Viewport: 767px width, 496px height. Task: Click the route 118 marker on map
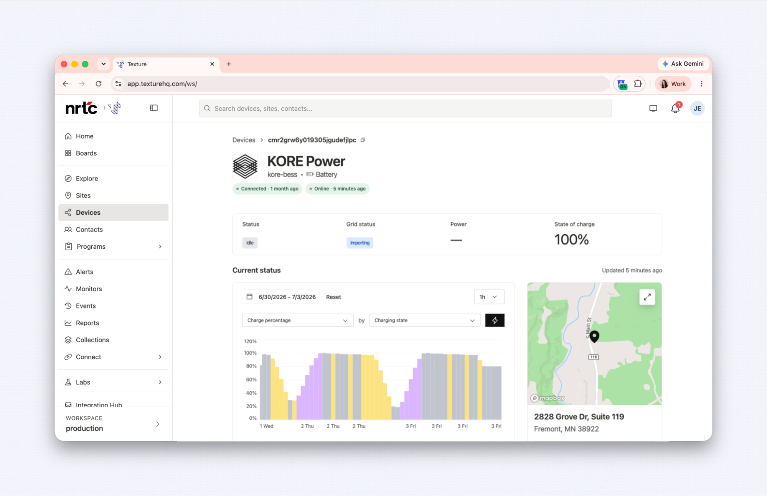coord(594,357)
